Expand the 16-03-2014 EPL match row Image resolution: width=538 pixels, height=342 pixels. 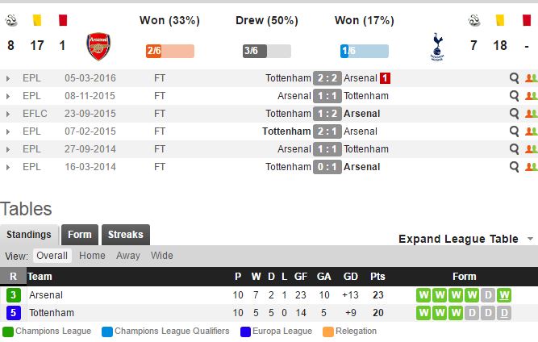[8, 167]
